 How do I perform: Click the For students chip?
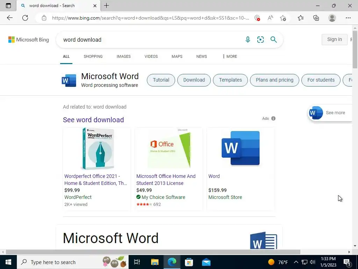coord(321,80)
